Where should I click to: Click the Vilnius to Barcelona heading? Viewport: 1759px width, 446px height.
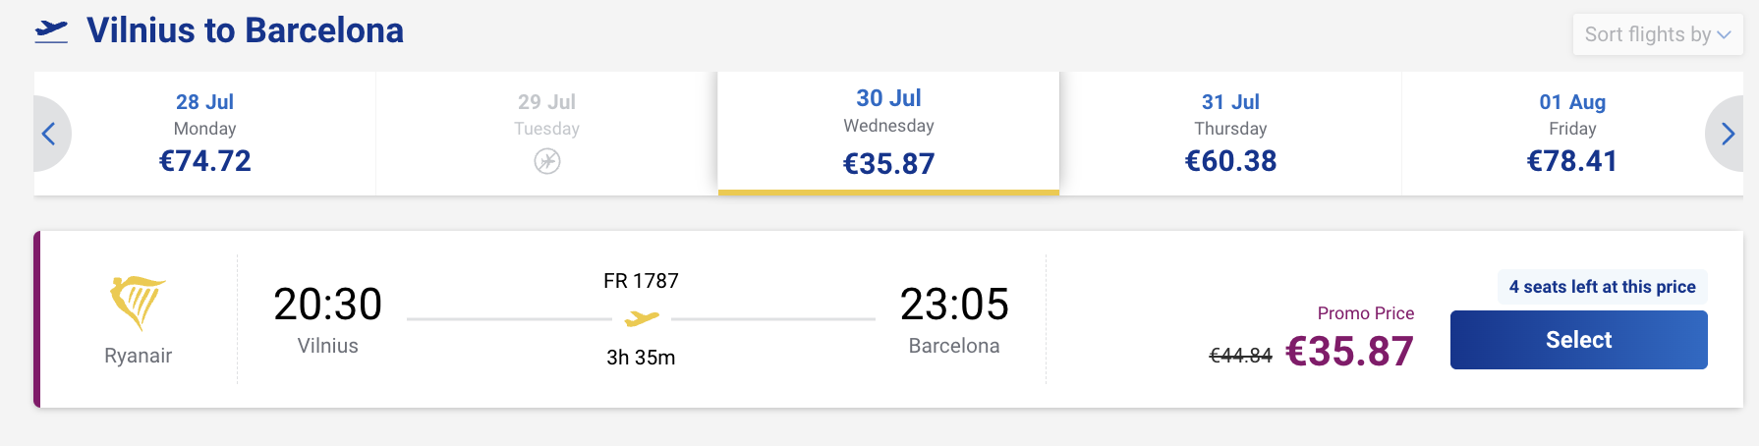click(245, 30)
